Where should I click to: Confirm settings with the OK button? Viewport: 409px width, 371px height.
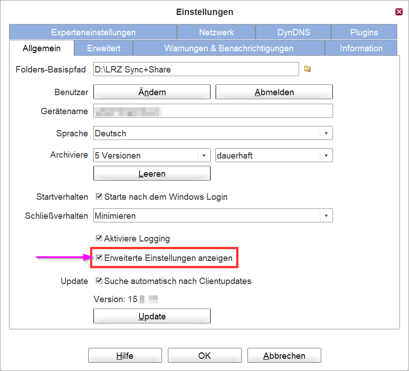204,356
